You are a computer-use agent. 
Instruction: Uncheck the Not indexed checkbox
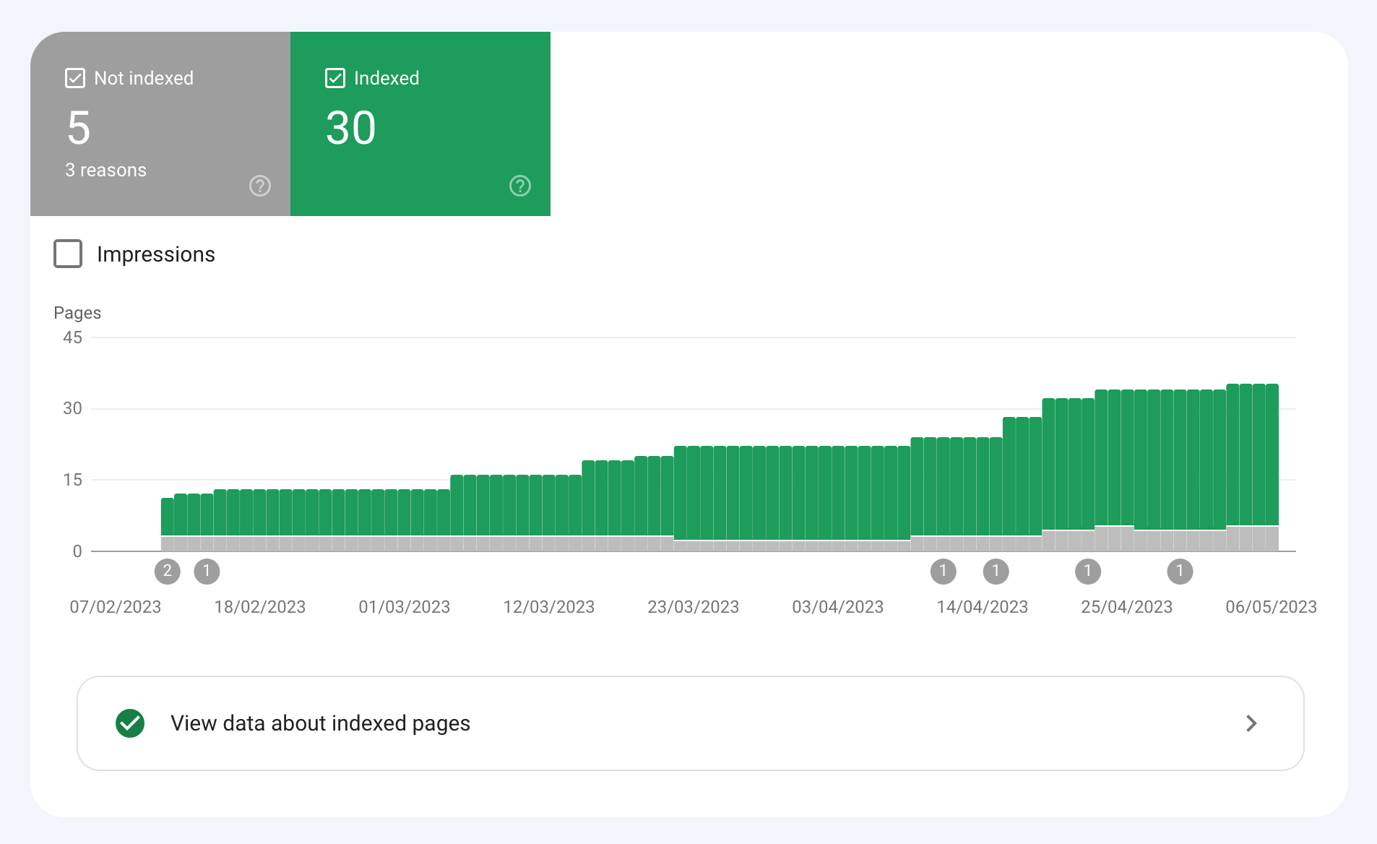75,78
